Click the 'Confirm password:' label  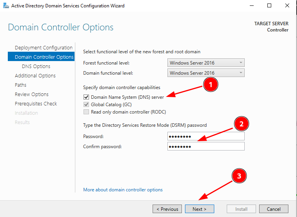[x=103, y=147]
